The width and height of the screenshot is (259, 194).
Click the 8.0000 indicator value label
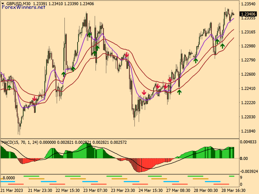[x=9, y=178]
